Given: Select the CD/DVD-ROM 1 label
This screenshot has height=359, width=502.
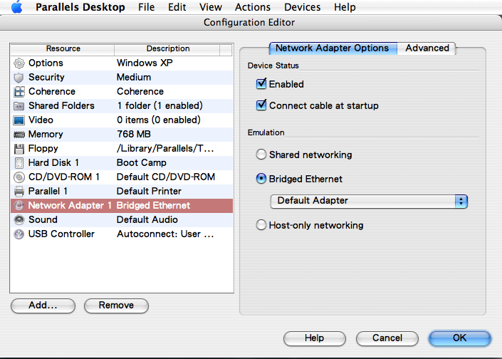Looking at the screenshot, I should tap(64, 177).
